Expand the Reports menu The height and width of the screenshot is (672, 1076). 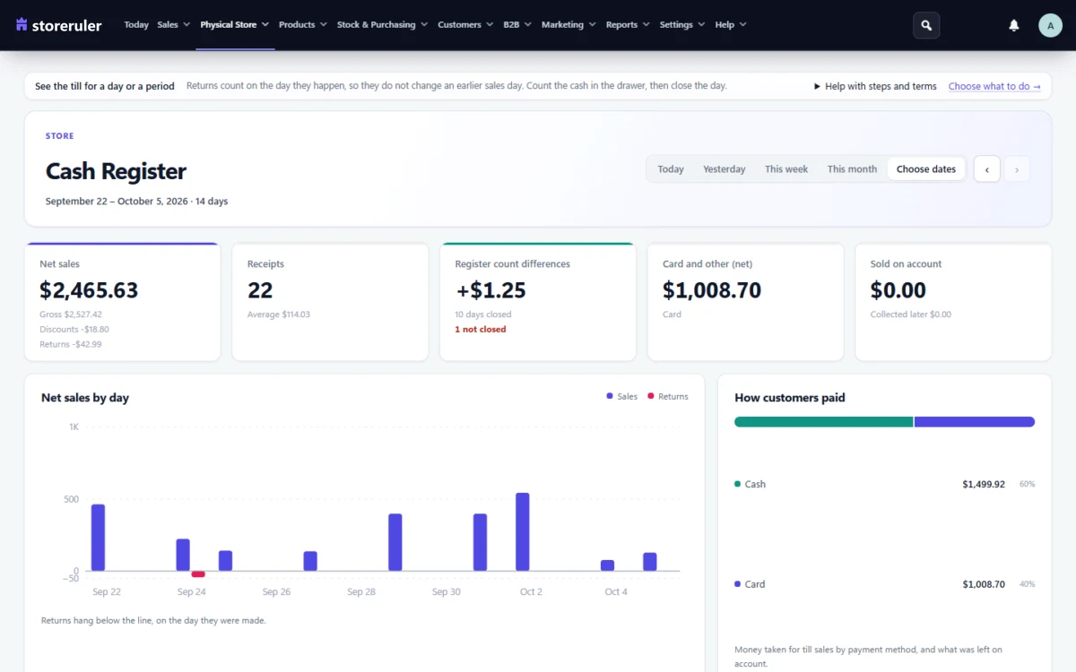(x=628, y=25)
